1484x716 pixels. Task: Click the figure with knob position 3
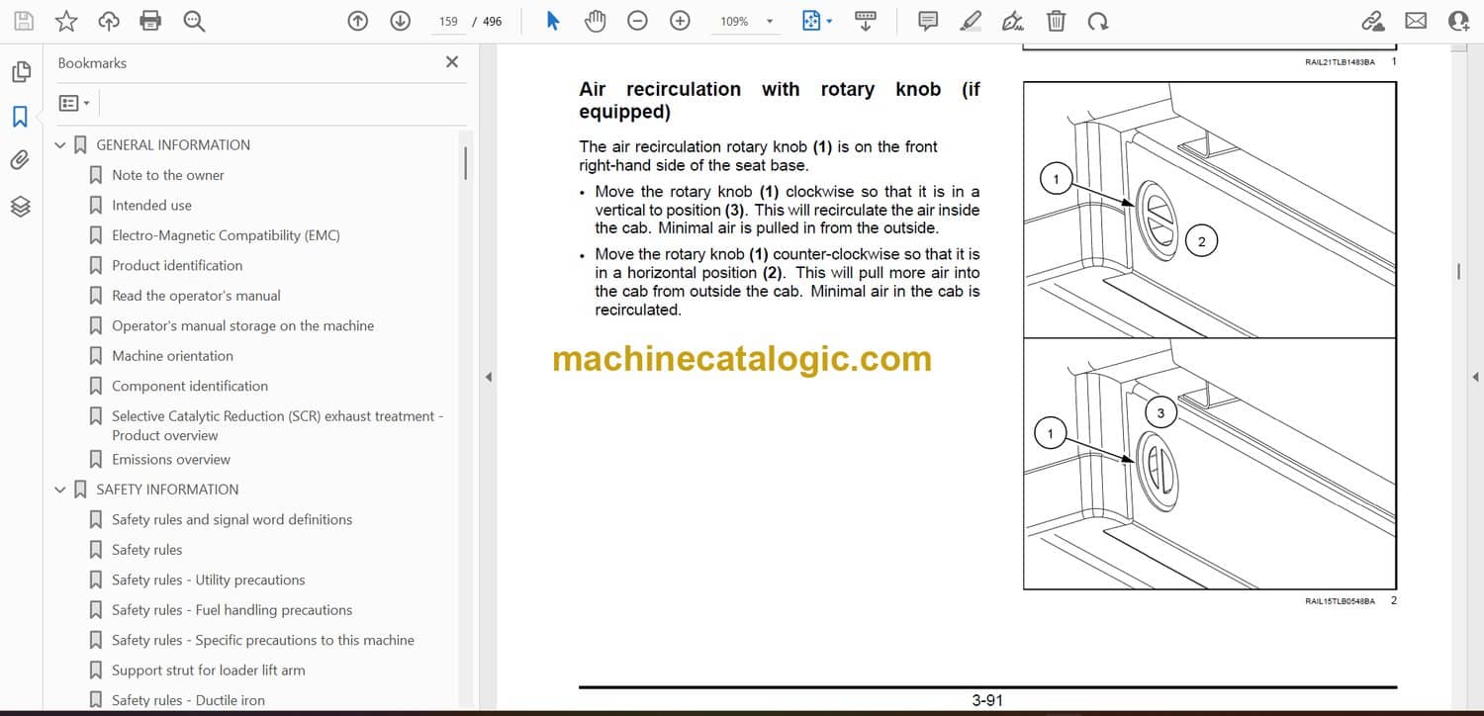1209,464
